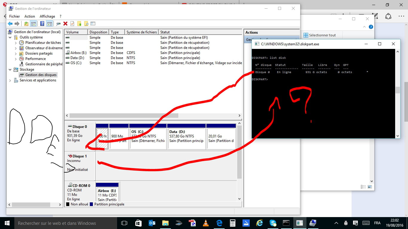Open Calculator from the taskbar
Image resolution: width=408 pixels, height=229 pixels.
[233, 223]
